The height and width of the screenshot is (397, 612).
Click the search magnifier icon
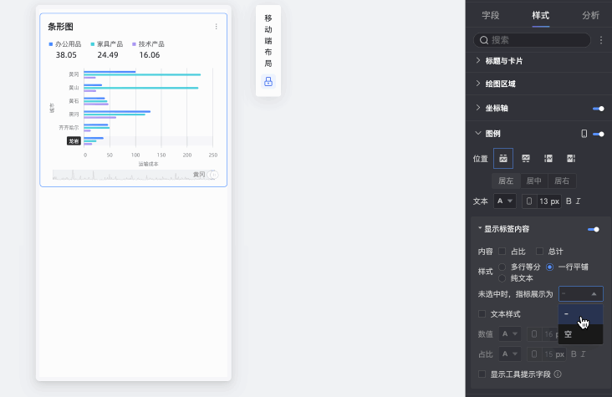(x=484, y=40)
